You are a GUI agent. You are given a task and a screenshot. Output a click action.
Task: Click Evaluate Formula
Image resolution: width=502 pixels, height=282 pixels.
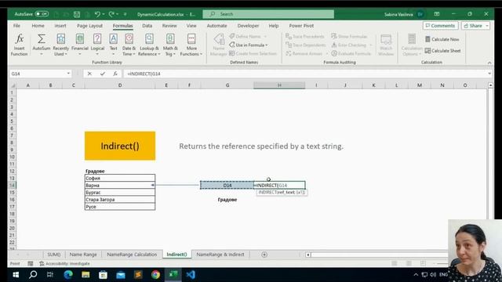351,53
